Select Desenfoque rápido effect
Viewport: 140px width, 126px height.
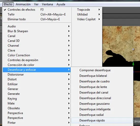coord(102,120)
